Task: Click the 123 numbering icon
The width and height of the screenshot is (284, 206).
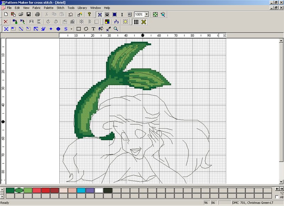Action: (116, 22)
